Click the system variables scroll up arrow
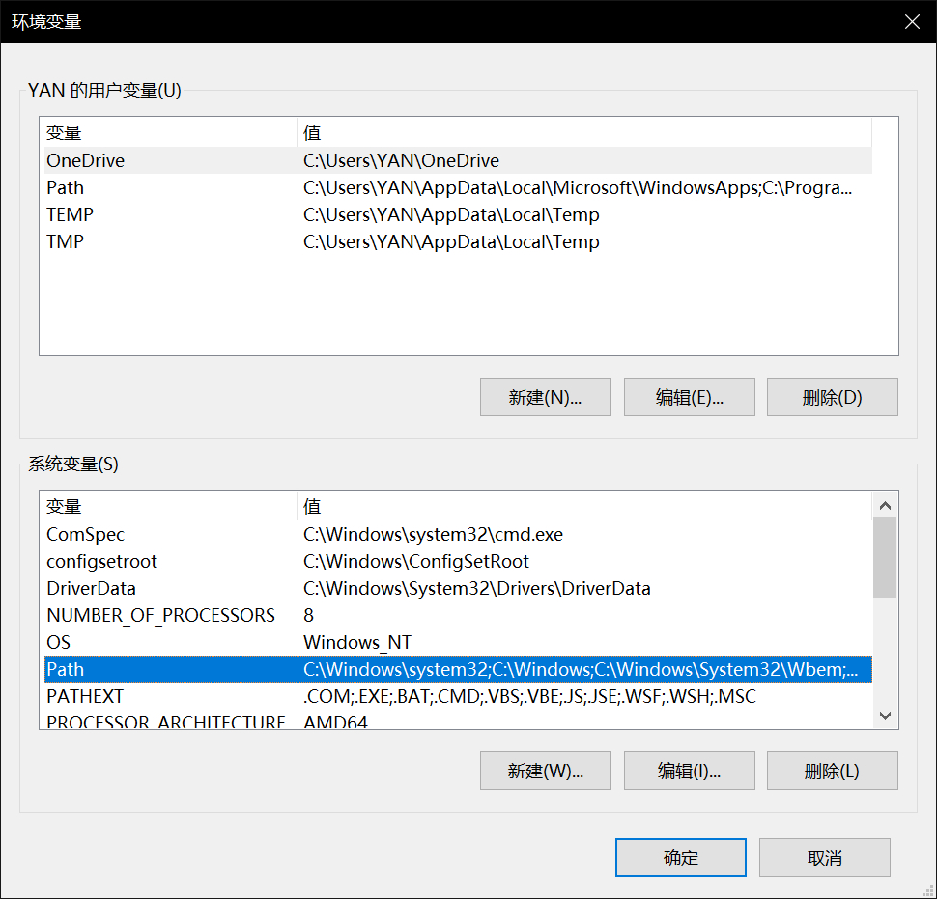 885,505
